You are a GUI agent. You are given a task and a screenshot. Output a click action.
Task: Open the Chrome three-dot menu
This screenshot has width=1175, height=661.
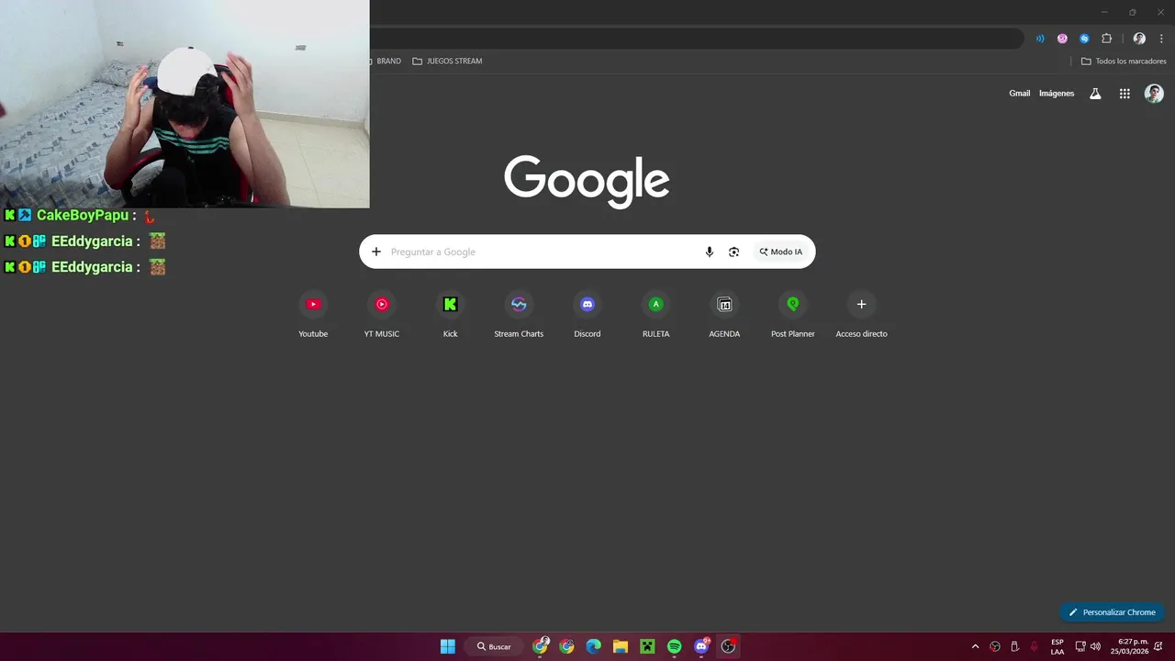[x=1161, y=39]
